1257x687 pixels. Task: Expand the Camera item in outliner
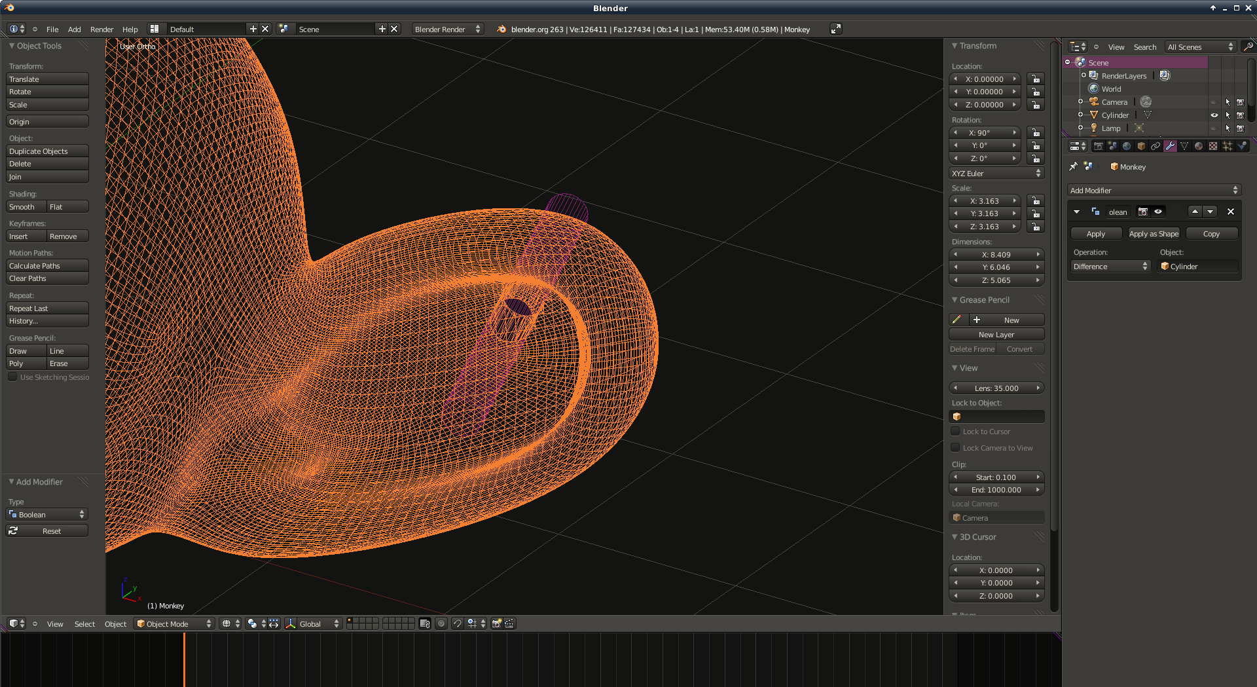click(x=1080, y=102)
